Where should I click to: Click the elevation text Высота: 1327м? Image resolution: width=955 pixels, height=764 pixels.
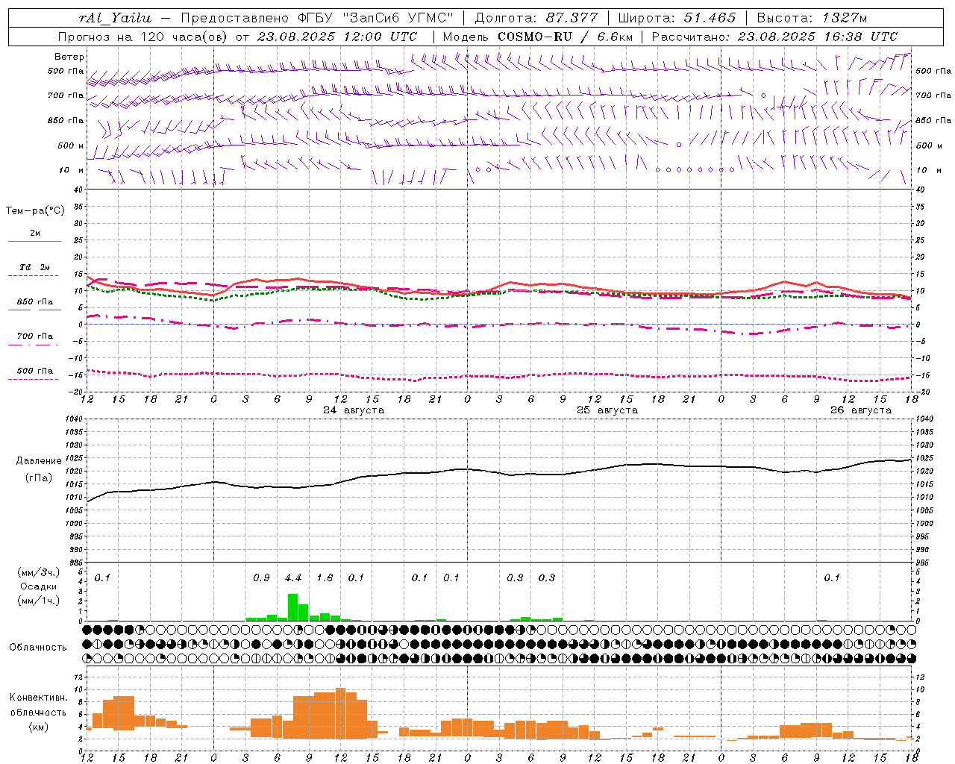point(812,18)
